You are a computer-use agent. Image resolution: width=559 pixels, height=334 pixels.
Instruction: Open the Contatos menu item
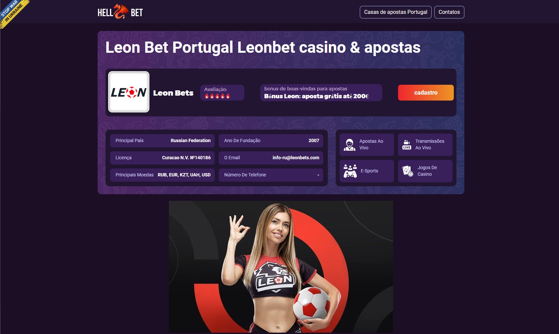point(449,12)
